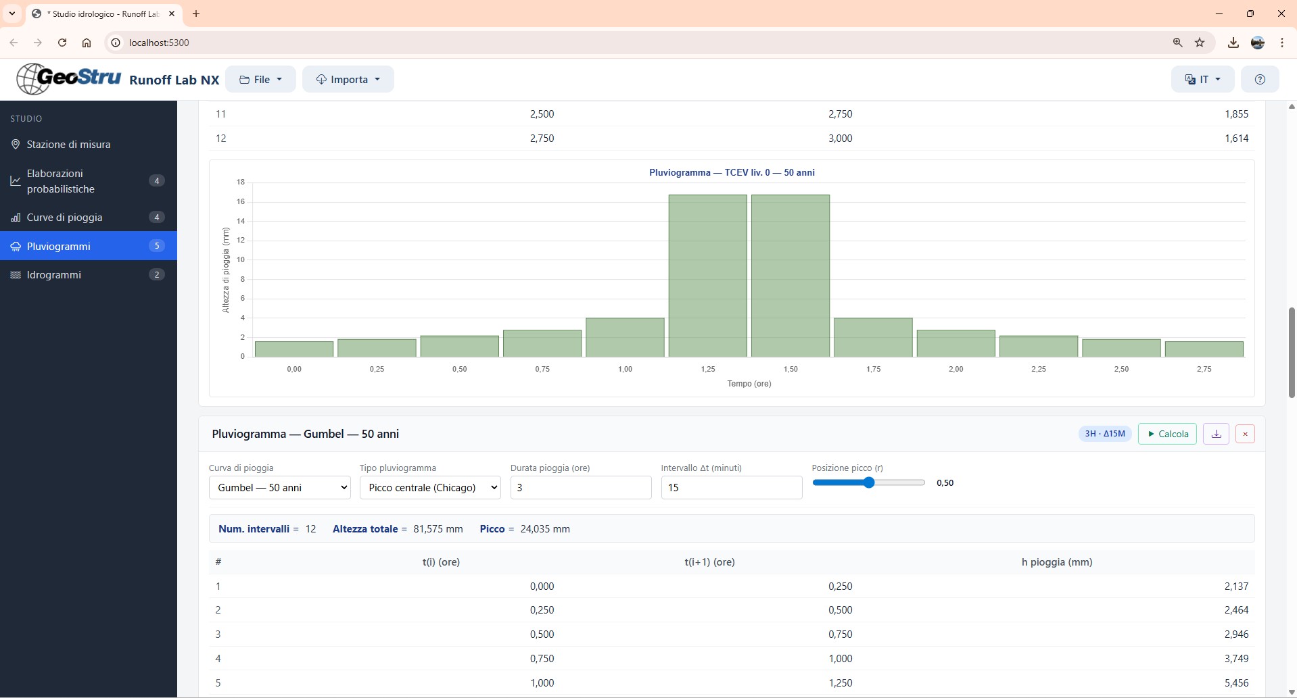Image resolution: width=1297 pixels, height=698 pixels.
Task: Open the File dropdown menu
Action: (260, 80)
